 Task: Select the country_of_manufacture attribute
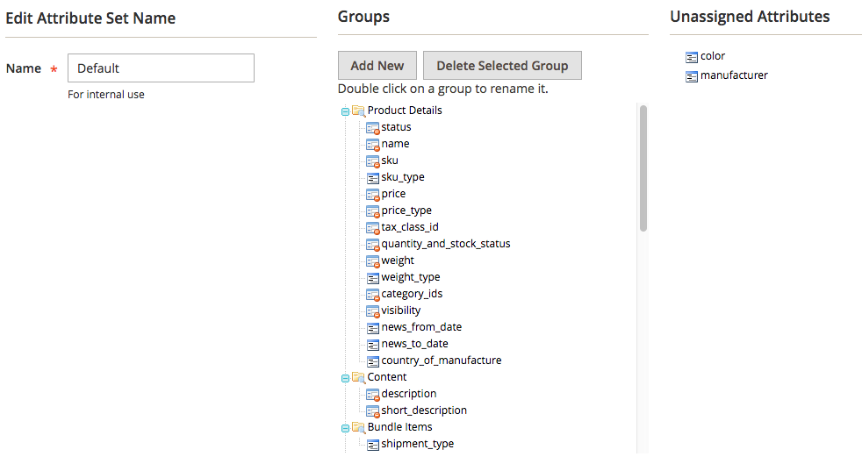(x=441, y=360)
